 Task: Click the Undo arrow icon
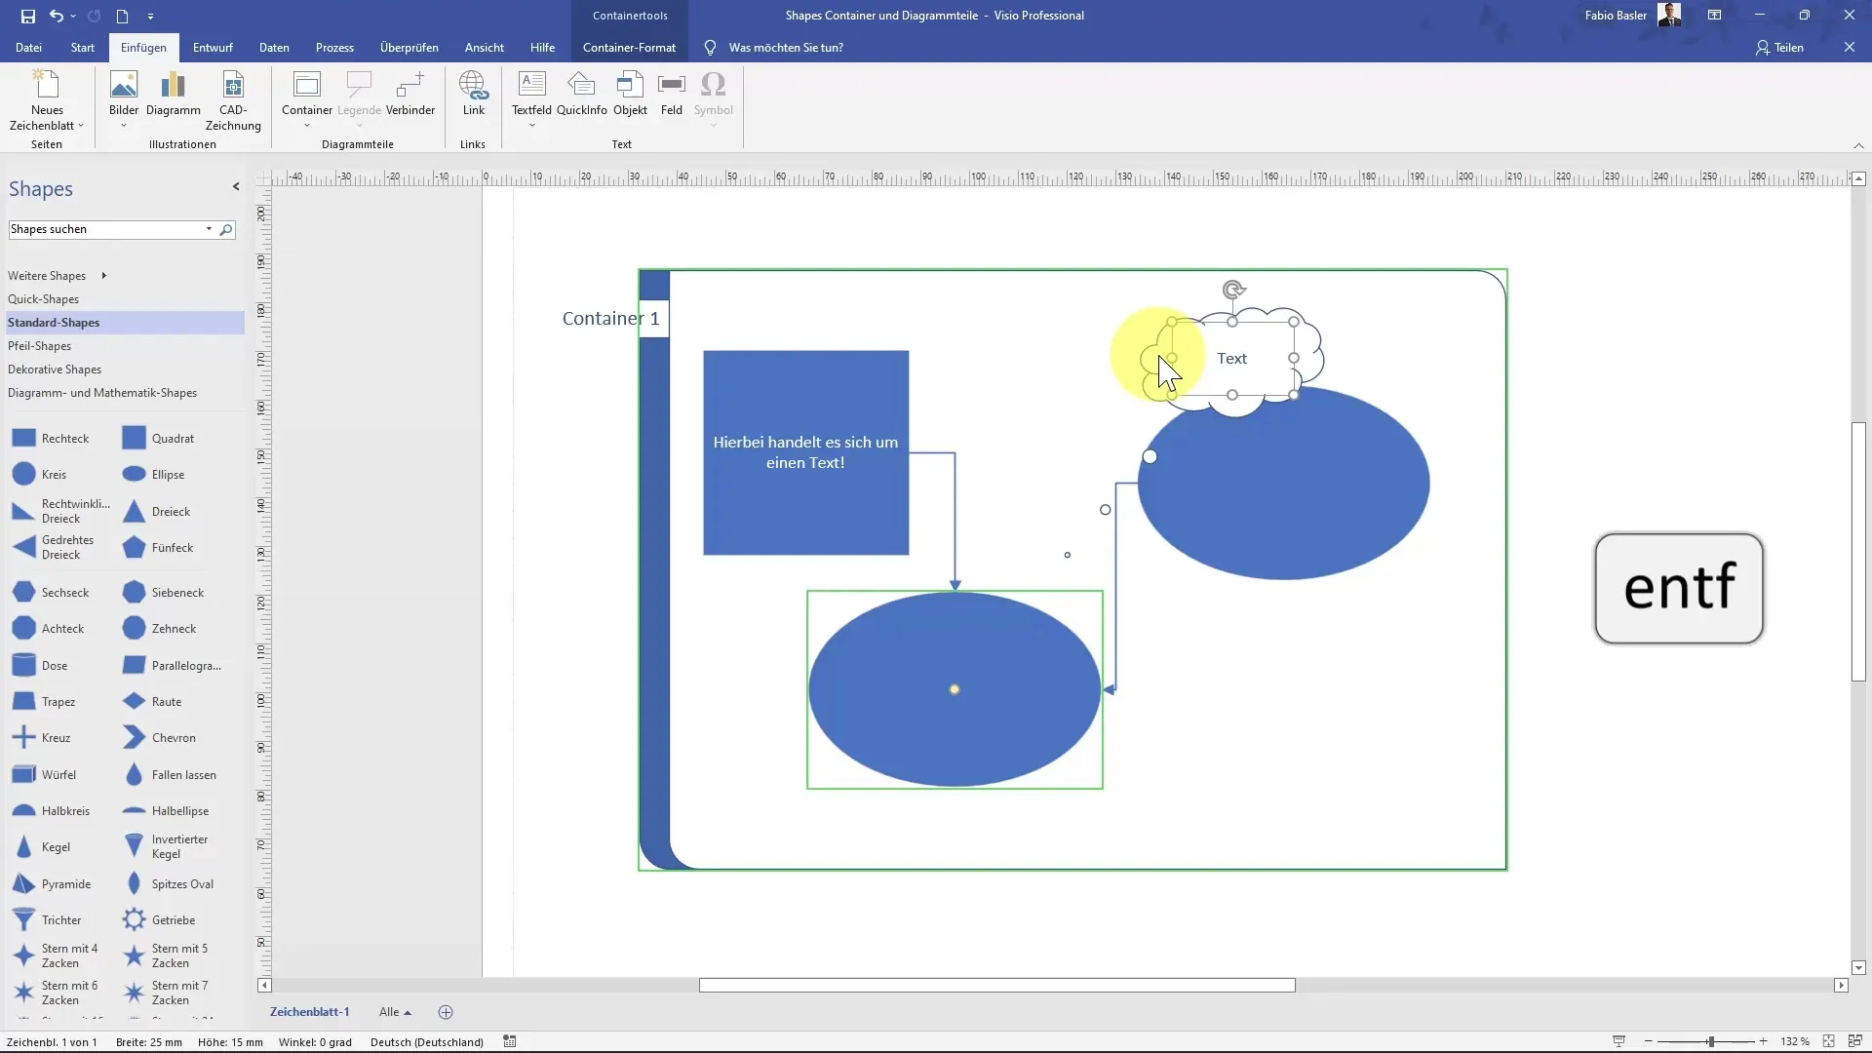57,16
